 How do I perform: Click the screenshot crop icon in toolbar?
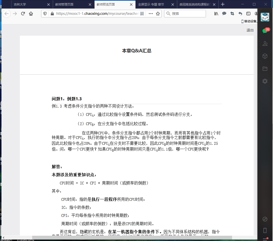pos(232,14)
